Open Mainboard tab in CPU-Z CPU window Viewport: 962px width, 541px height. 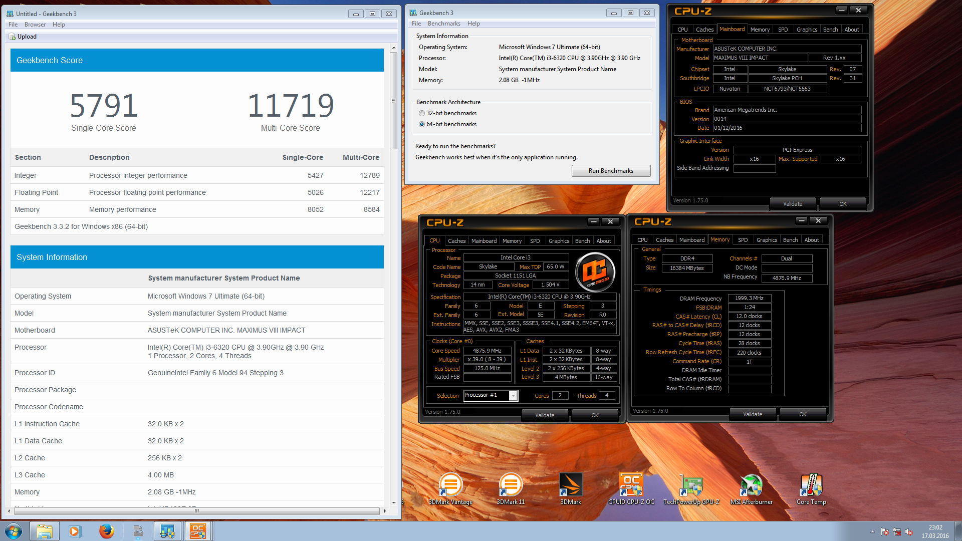[x=484, y=241]
